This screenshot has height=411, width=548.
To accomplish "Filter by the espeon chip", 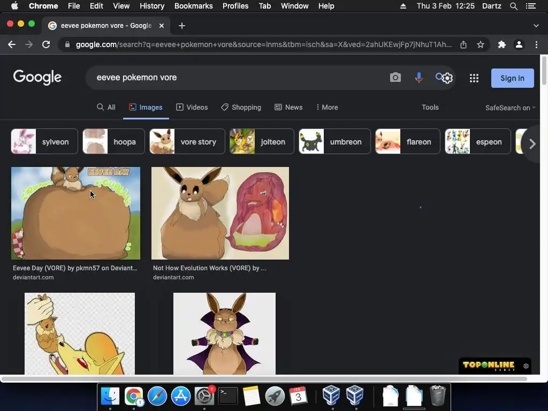I will [478, 141].
